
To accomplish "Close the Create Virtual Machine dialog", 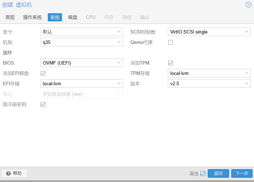I will pyautogui.click(x=249, y=5).
